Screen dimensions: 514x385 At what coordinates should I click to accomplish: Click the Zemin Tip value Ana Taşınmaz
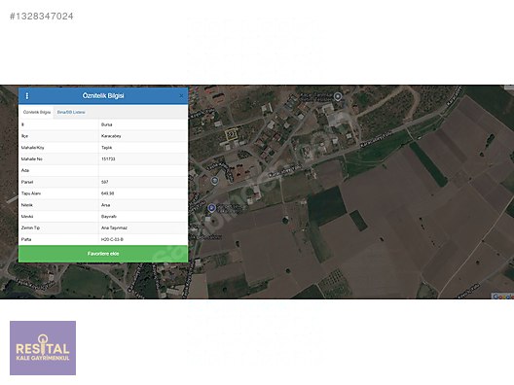114,227
